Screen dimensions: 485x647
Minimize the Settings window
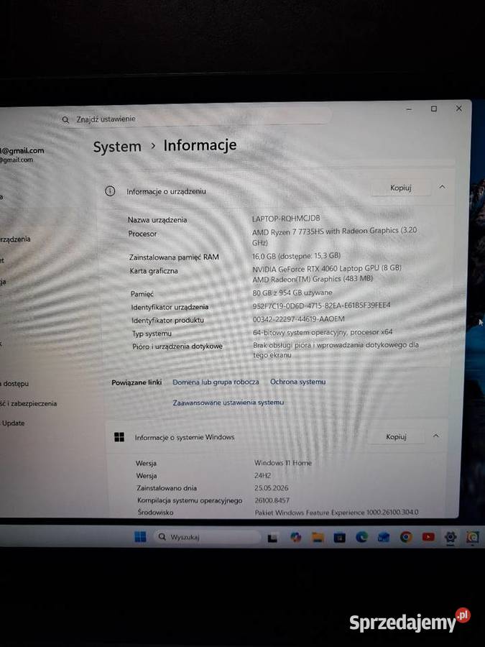[409, 109]
